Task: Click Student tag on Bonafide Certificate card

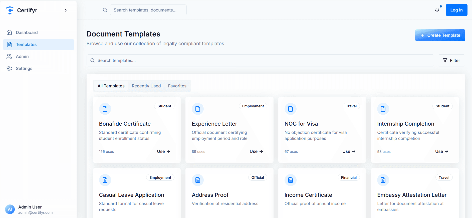Action: pyautogui.click(x=164, y=106)
